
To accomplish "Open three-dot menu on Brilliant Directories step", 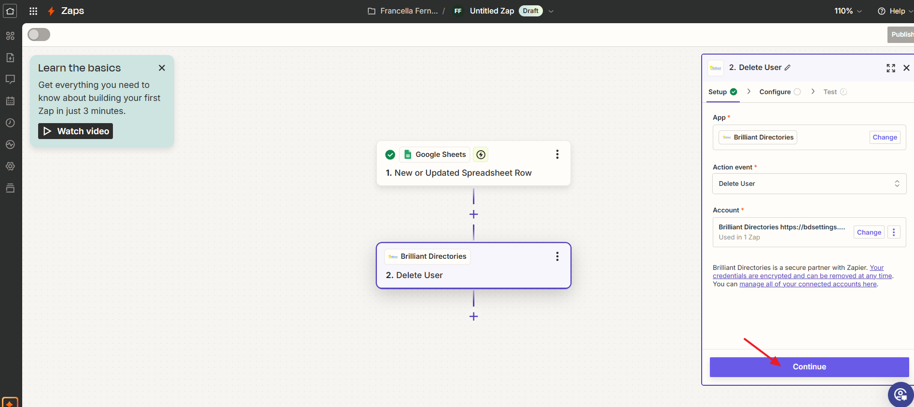I will pyautogui.click(x=557, y=256).
